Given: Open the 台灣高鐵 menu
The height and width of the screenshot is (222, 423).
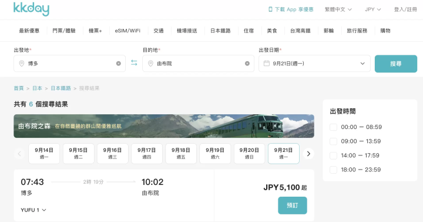Looking at the screenshot, I should coord(300,31).
